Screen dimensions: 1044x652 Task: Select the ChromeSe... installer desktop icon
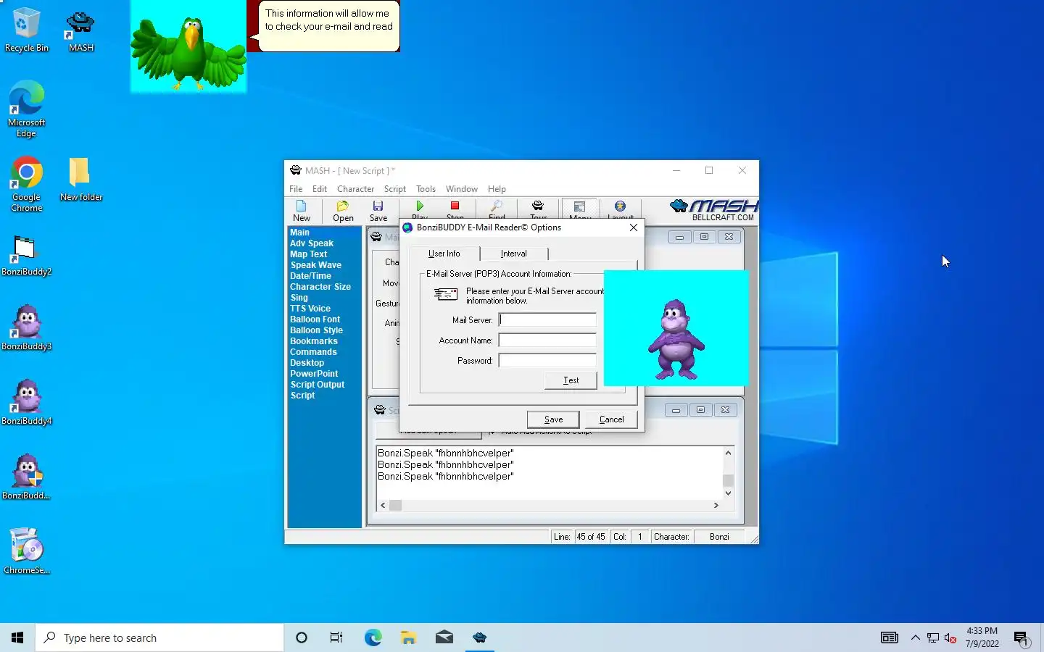[27, 551]
